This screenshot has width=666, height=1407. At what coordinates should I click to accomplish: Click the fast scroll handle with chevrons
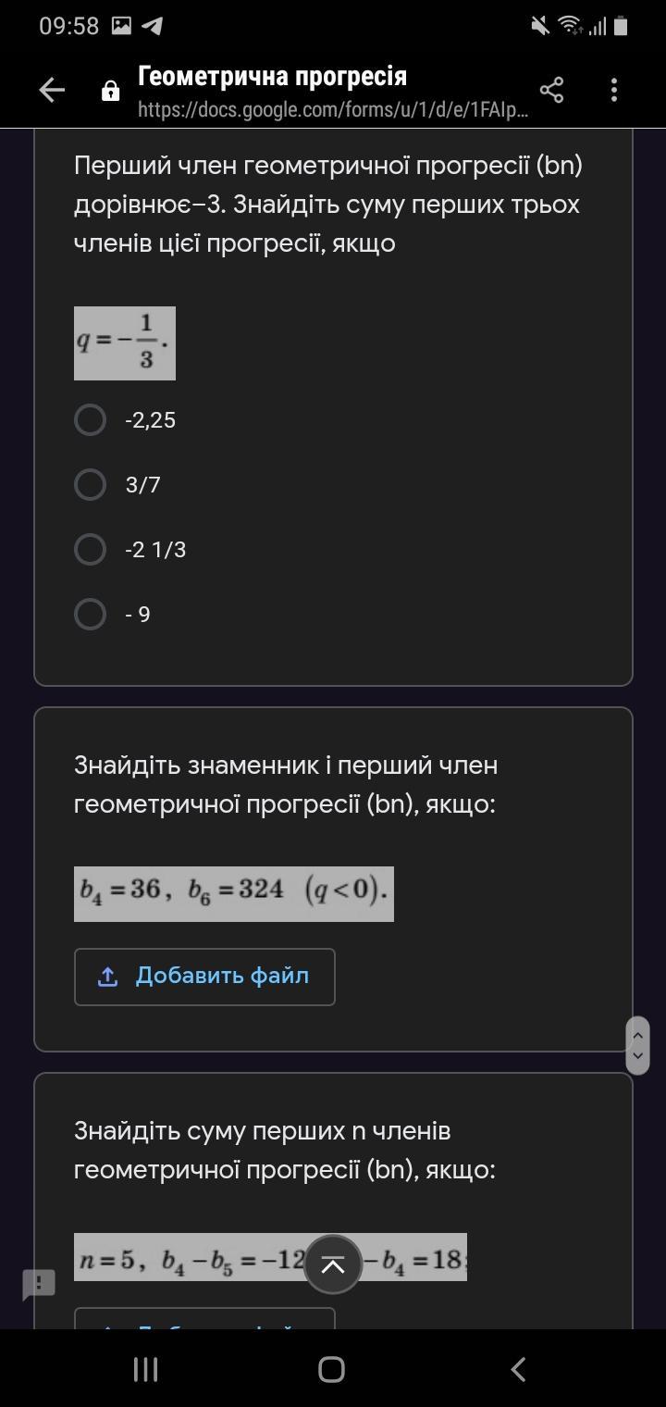637,1046
